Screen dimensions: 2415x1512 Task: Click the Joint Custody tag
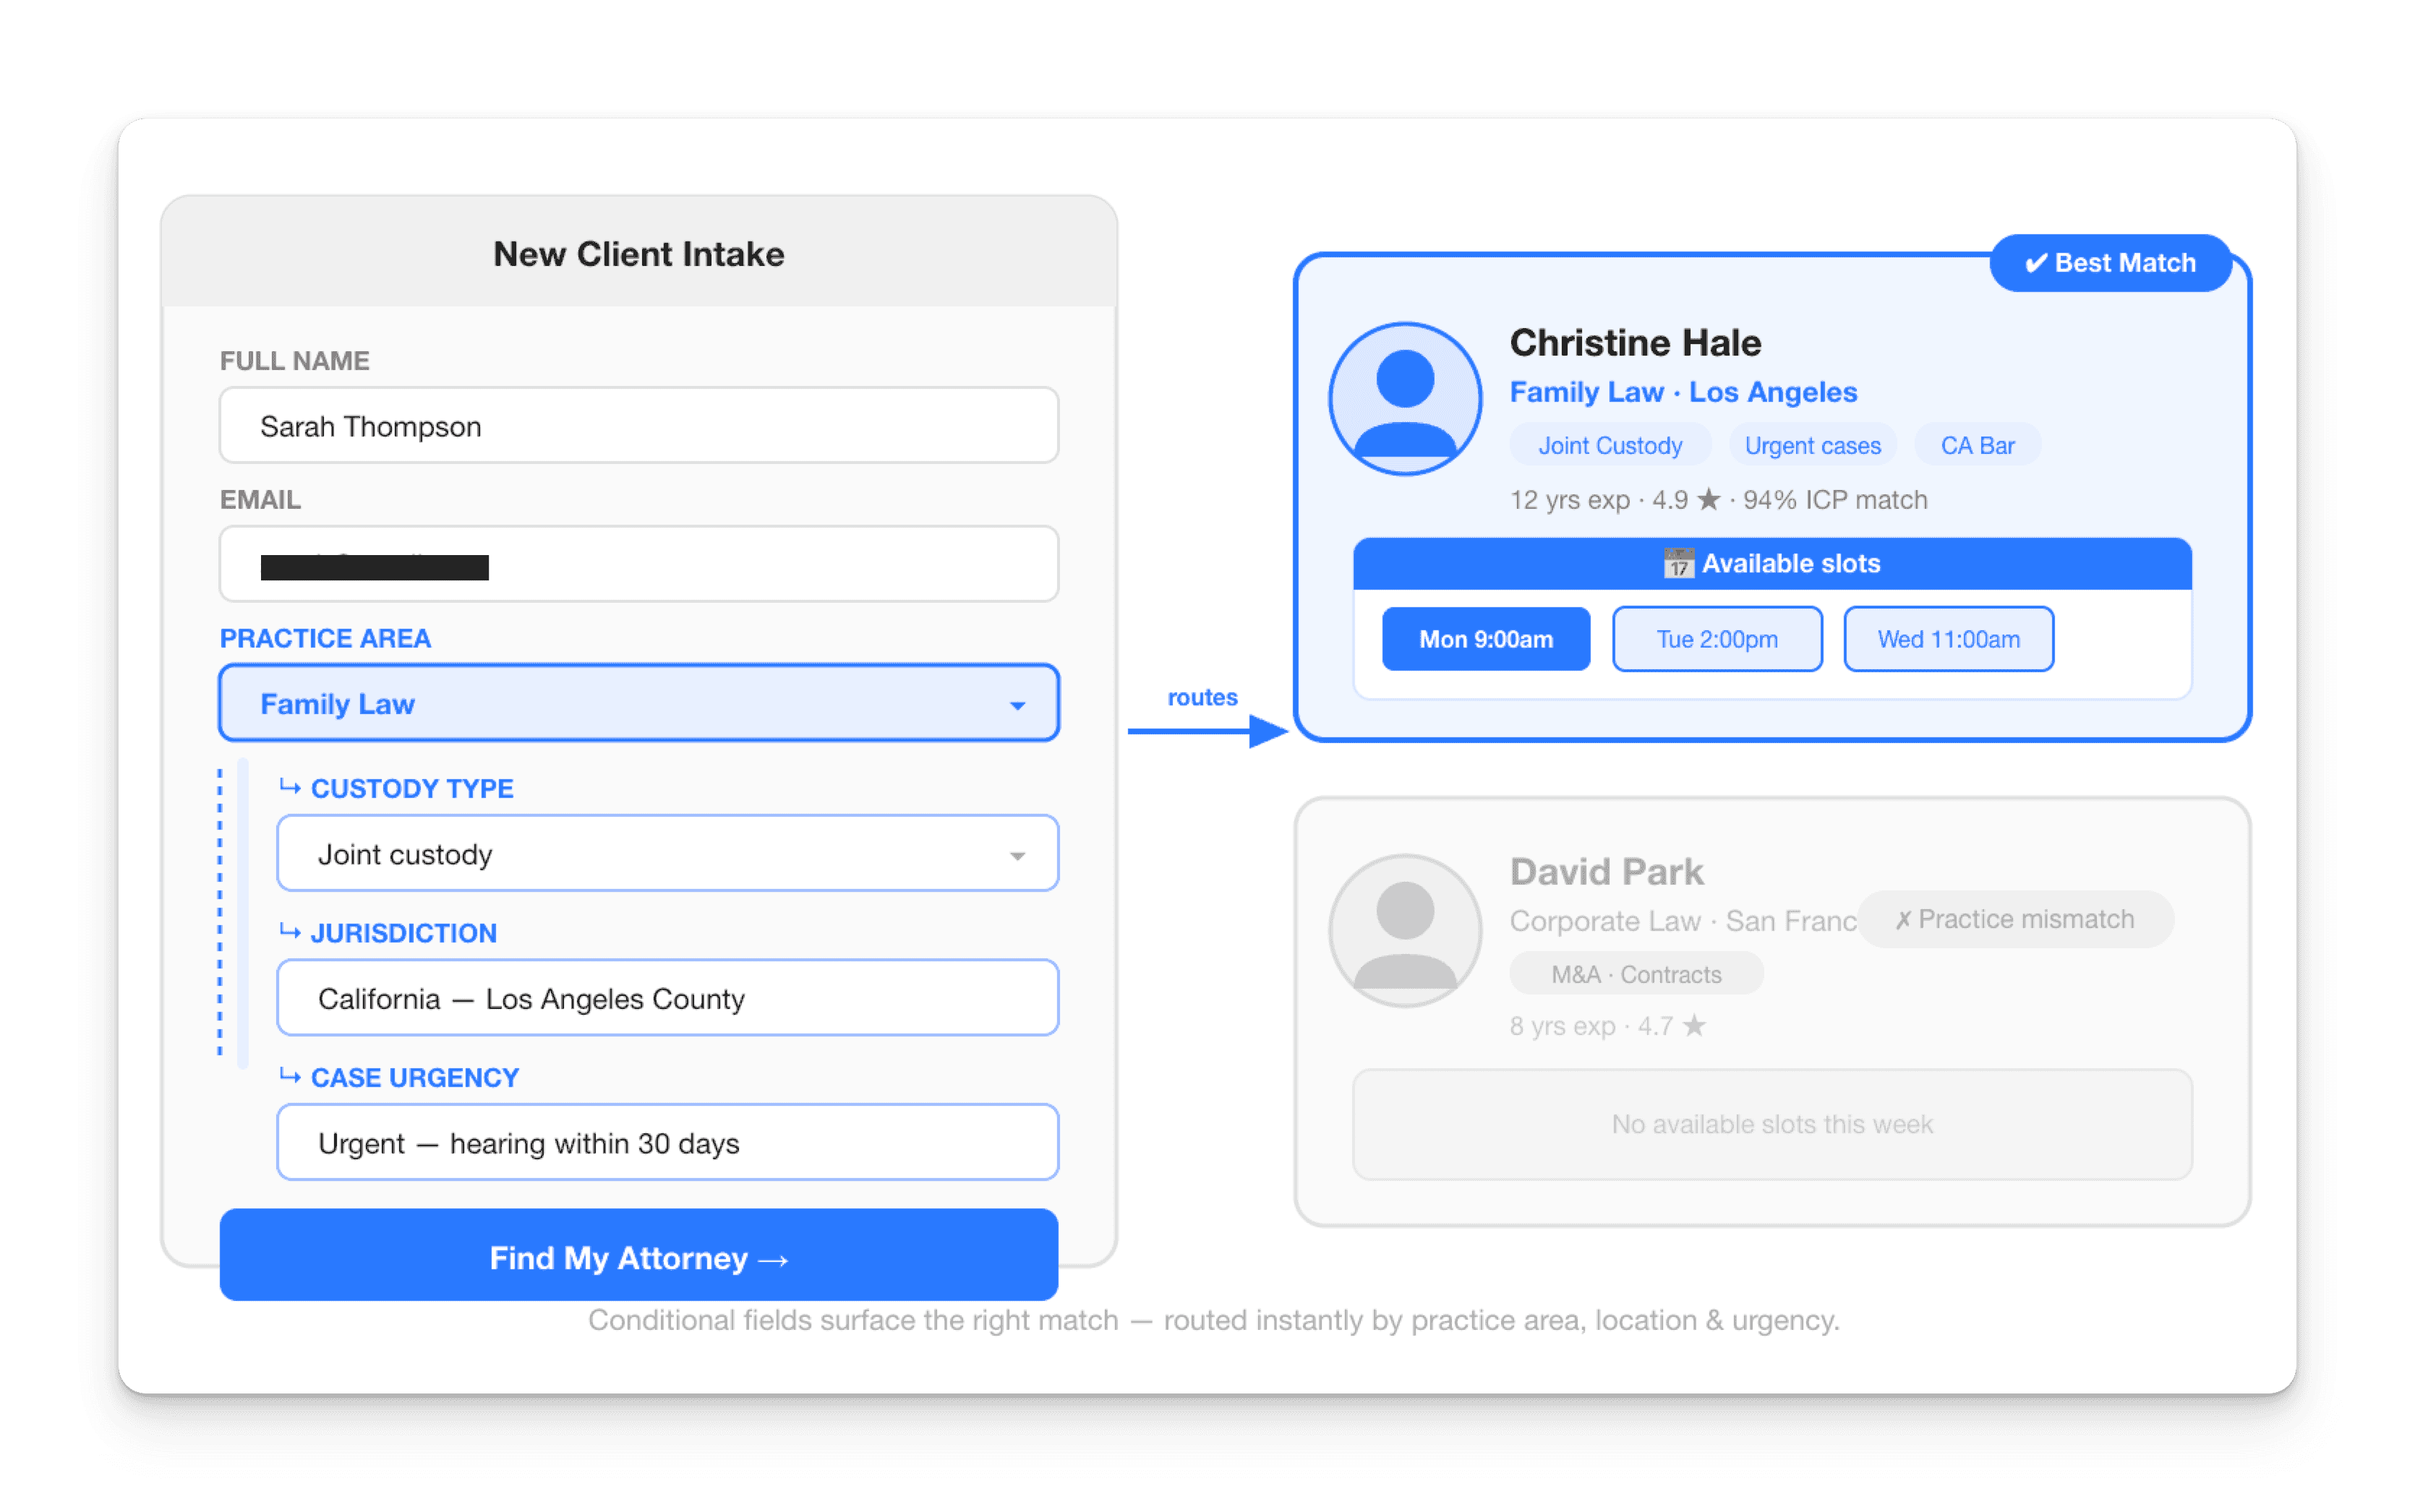click(1610, 445)
